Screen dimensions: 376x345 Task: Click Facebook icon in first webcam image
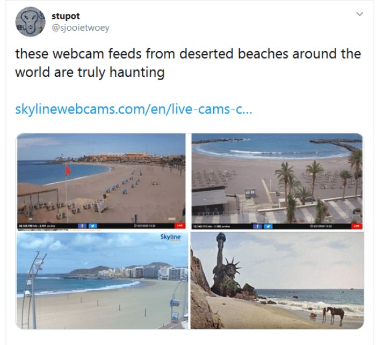82,226
